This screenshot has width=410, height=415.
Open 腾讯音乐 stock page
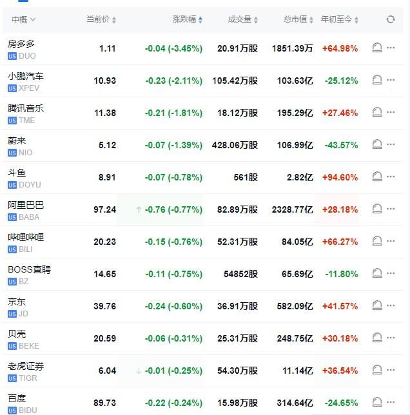pyautogui.click(x=25, y=108)
